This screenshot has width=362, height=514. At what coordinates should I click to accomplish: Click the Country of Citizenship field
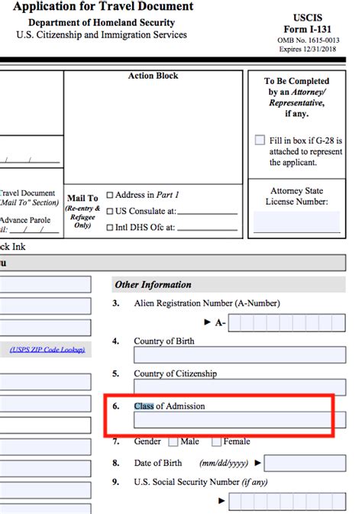coord(240,387)
